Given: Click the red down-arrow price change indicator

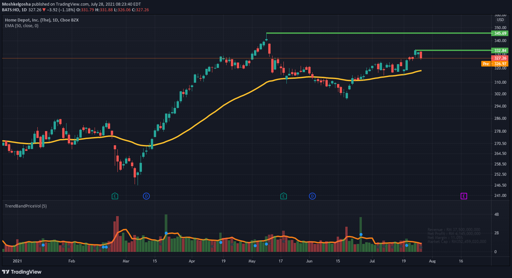Looking at the screenshot, I should [44, 10].
